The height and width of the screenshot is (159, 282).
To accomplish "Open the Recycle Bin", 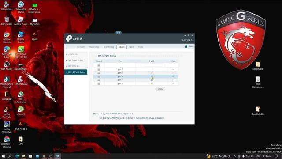I will tap(7, 21).
